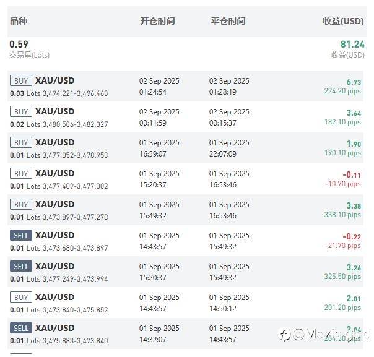
Task: Select the 81.24 total profit value
Action: [352, 44]
